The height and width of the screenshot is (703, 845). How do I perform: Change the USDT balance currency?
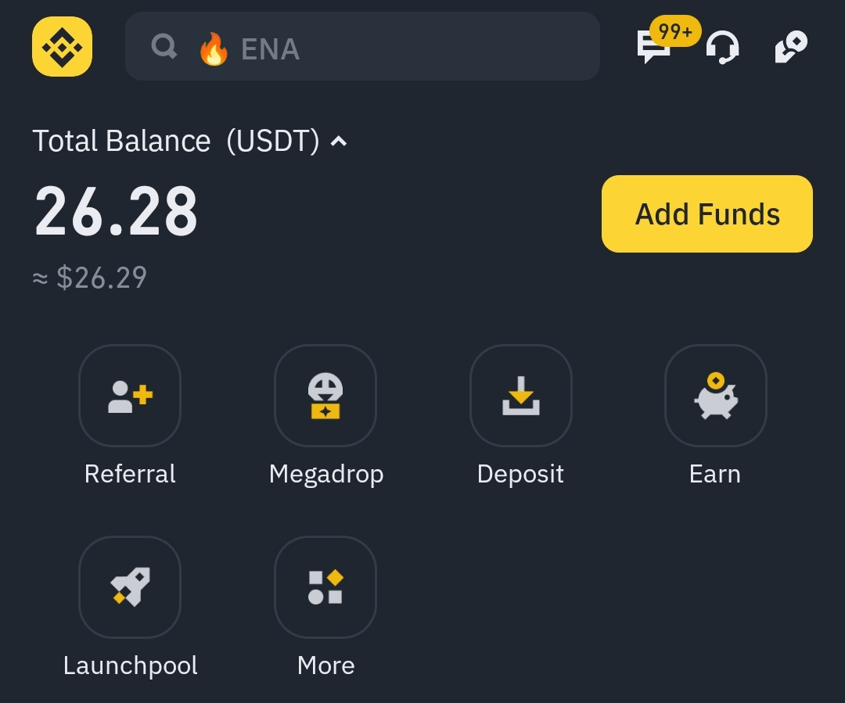point(272,142)
